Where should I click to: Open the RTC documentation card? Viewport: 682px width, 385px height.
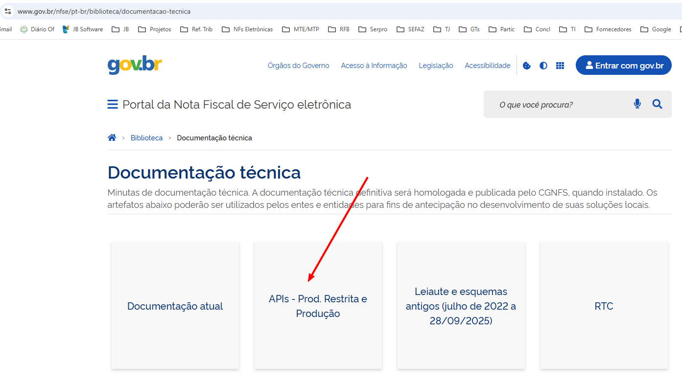(x=604, y=306)
